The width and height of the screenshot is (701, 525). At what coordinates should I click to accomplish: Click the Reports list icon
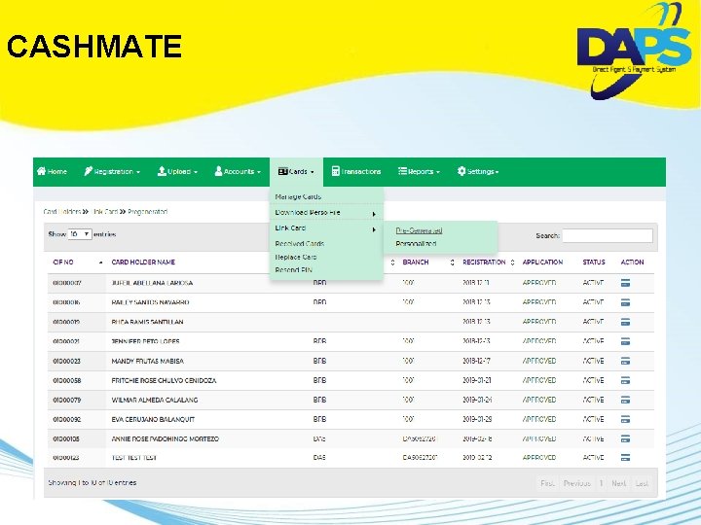coord(402,171)
